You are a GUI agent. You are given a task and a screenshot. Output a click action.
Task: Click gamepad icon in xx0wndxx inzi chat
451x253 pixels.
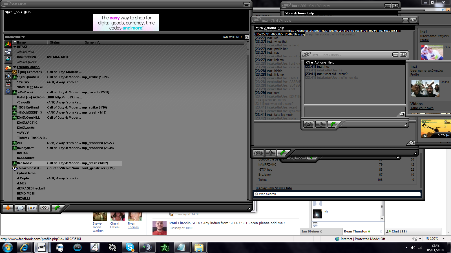click(309, 124)
